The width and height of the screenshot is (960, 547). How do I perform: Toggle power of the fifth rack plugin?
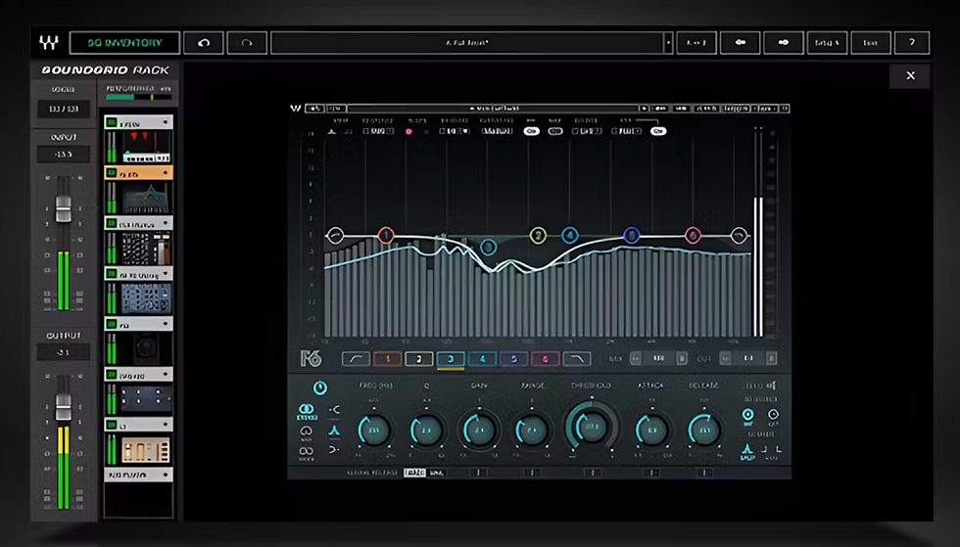pos(112,324)
